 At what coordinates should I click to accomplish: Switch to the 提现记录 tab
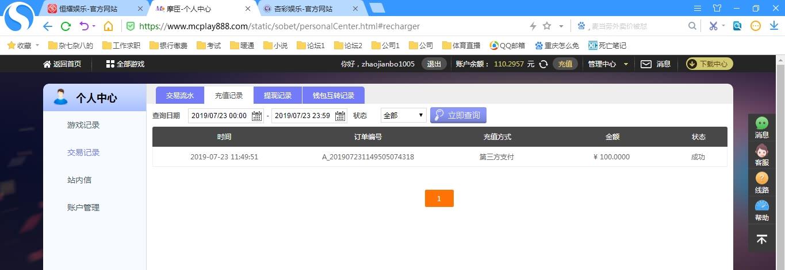[278, 96]
